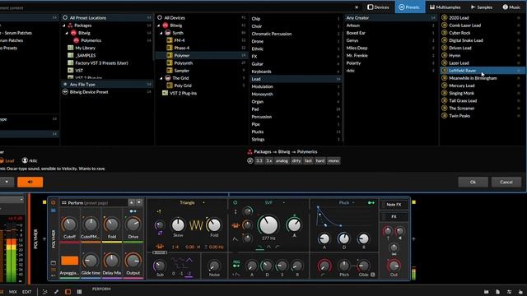The height and width of the screenshot is (296, 527).
Task: Clear the browser search field with X
Action: point(357,7)
